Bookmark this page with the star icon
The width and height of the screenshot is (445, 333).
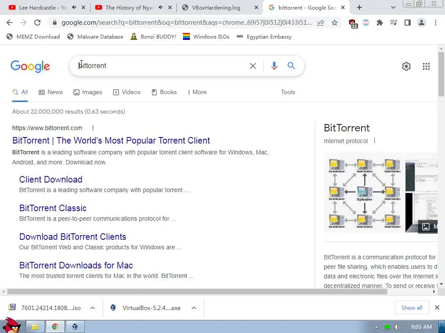click(x=335, y=23)
